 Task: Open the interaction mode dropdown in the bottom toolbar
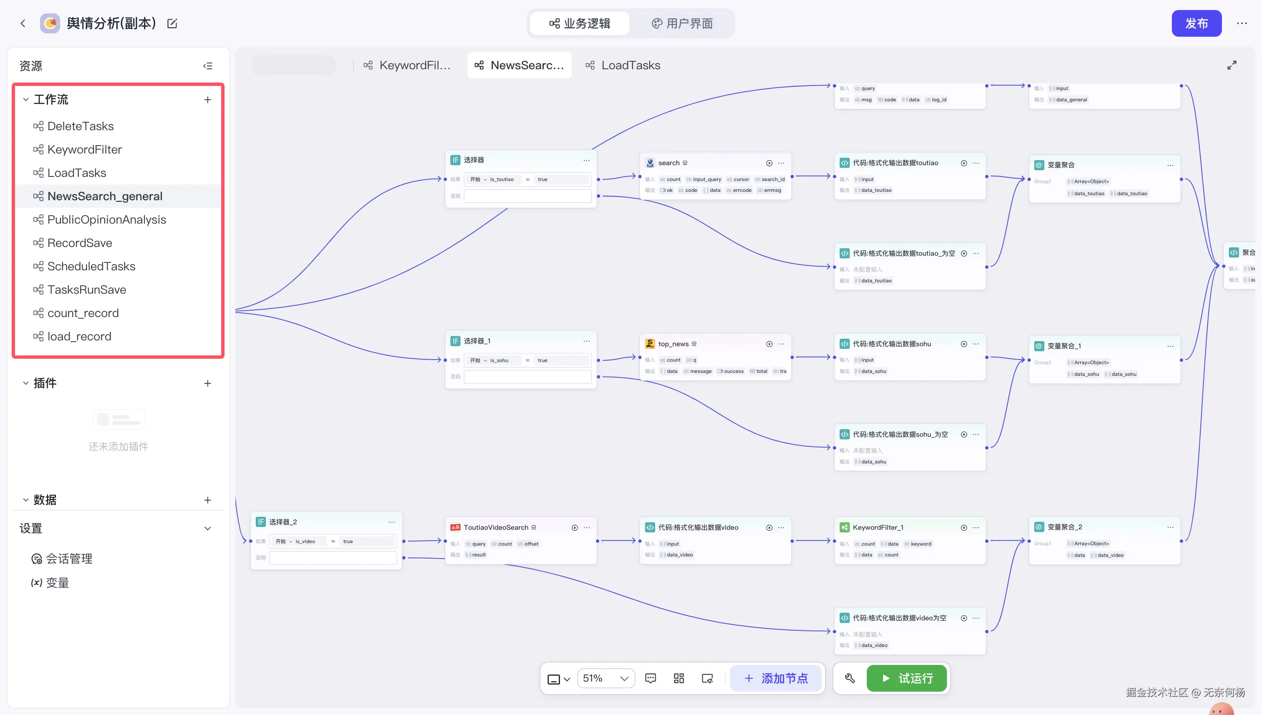coord(559,679)
